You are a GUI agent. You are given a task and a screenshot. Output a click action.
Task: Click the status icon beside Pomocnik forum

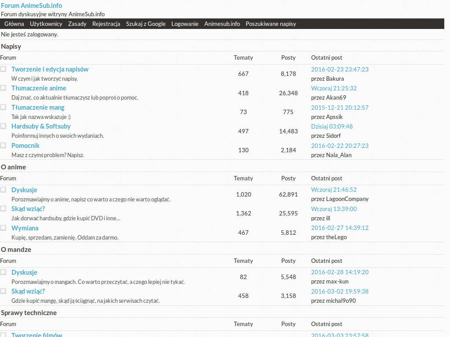3,145
